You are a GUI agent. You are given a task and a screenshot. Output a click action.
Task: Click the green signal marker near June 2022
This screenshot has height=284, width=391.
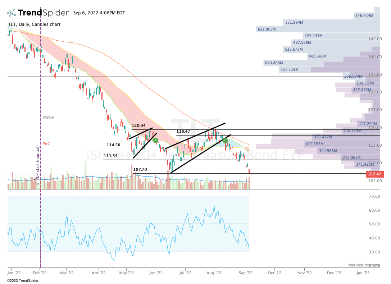(x=155, y=141)
